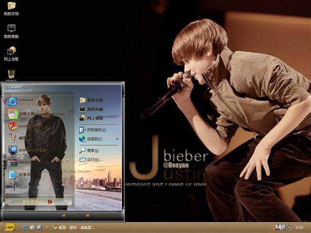Click the shut down button in Start menu
The image size is (311, 233).
click(102, 216)
